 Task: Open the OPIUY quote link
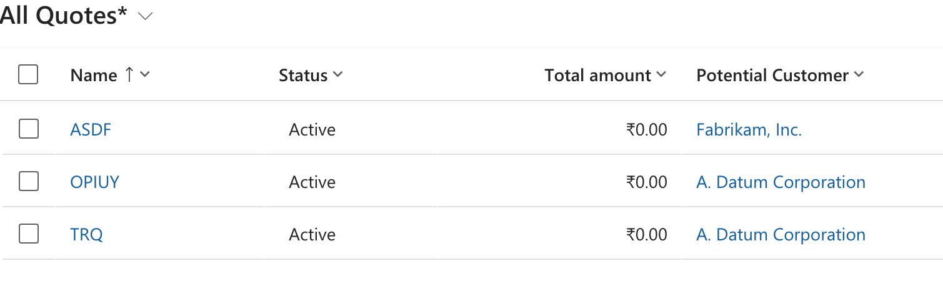pos(94,182)
